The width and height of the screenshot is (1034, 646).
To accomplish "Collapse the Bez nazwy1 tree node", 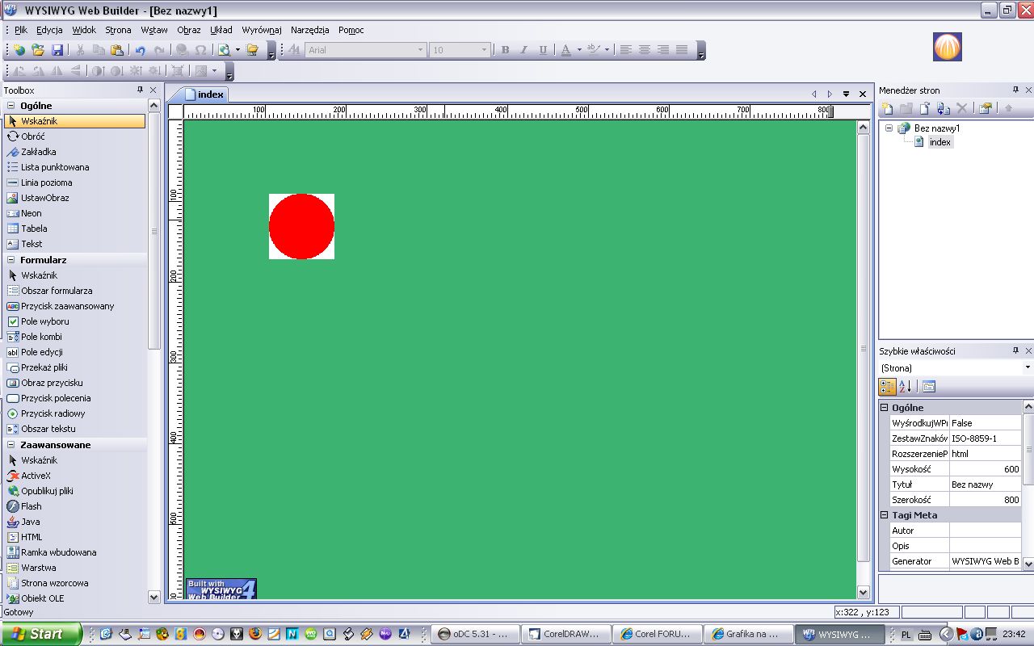I will pyautogui.click(x=889, y=128).
